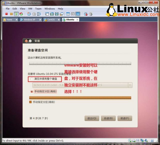Click the Unity mode toolbar icon
160x145 pixels.
(x=62, y=14)
